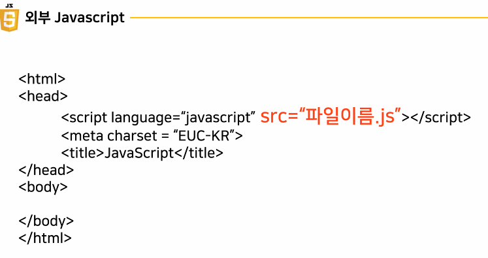Click the opening <body> tag line
Image resolution: width=488 pixels, height=258 pixels.
click(x=43, y=187)
